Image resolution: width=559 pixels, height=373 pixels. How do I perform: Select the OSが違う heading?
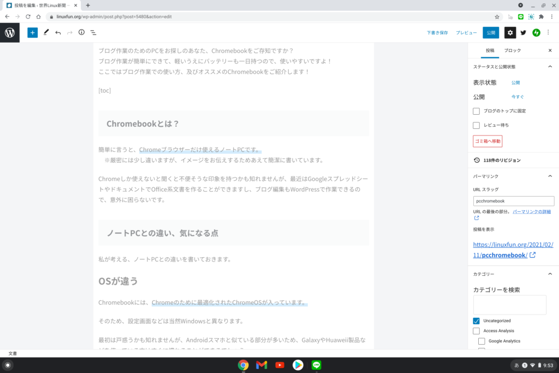tap(118, 281)
